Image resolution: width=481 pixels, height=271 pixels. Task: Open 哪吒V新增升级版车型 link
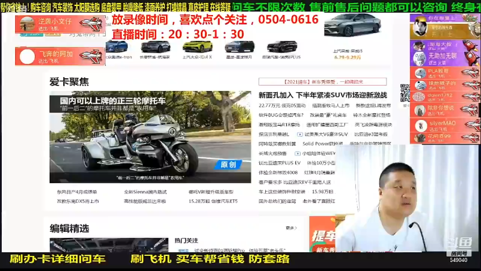pos(211,192)
